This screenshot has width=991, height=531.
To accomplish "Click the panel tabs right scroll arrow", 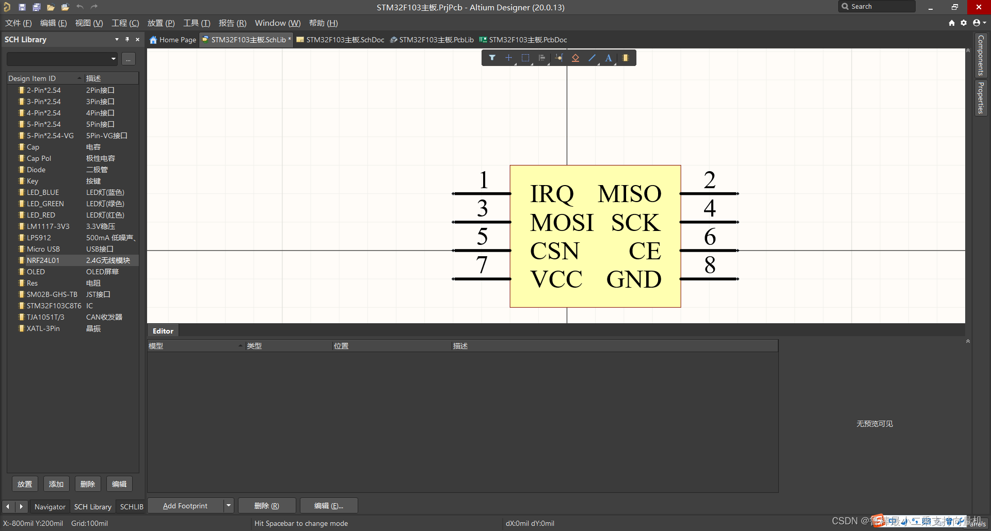I will point(21,506).
